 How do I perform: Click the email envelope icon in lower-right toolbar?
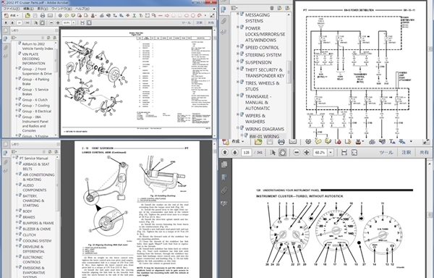click(x=293, y=142)
